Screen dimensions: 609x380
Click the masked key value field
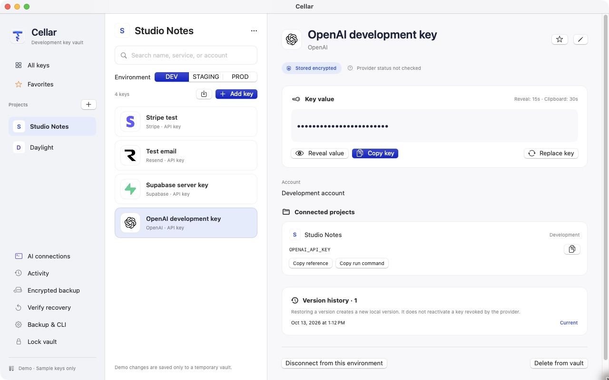pos(434,126)
